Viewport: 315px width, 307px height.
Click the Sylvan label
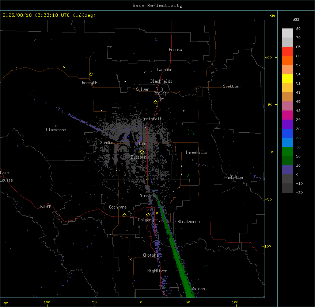tap(143, 89)
